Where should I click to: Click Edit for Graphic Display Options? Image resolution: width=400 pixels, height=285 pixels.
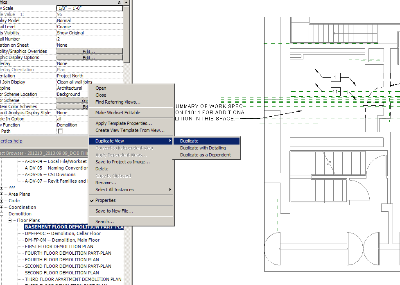[89, 58]
